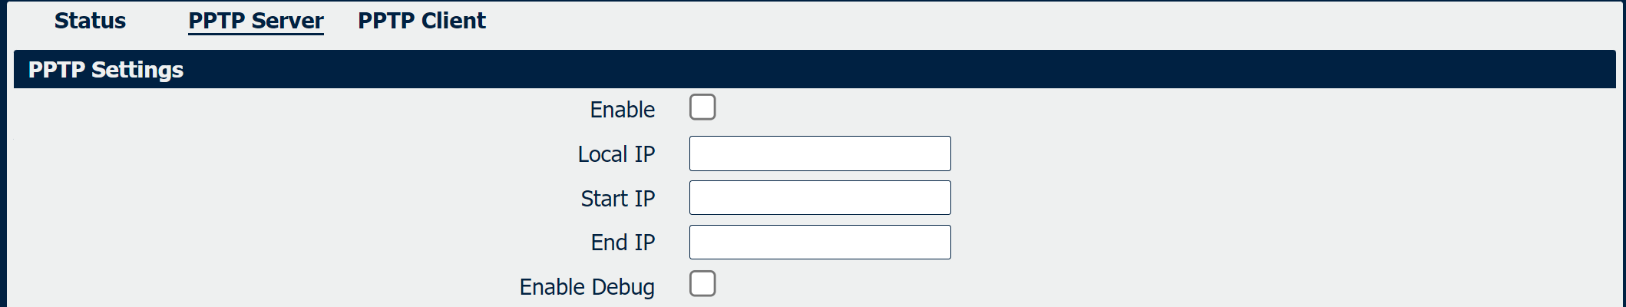Place cursor in PPTP local address box
Screen dimensions: 1626x307
pos(820,153)
